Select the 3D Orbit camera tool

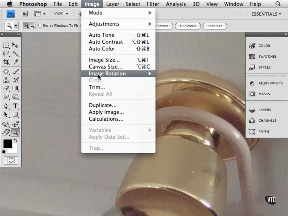(x=15, y=124)
